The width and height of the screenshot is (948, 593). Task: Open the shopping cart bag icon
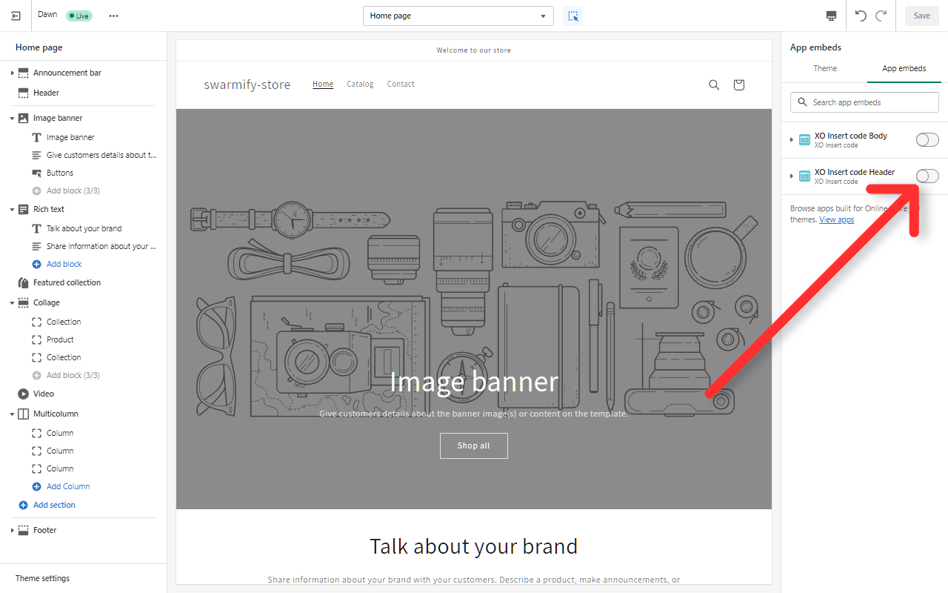point(738,85)
